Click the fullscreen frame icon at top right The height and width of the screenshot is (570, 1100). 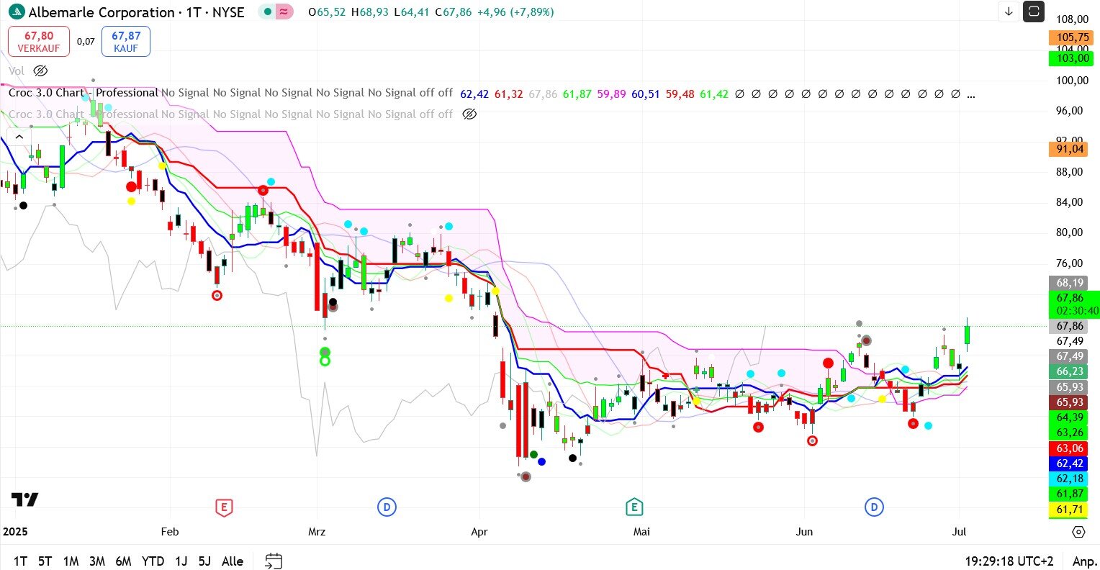click(x=1034, y=12)
